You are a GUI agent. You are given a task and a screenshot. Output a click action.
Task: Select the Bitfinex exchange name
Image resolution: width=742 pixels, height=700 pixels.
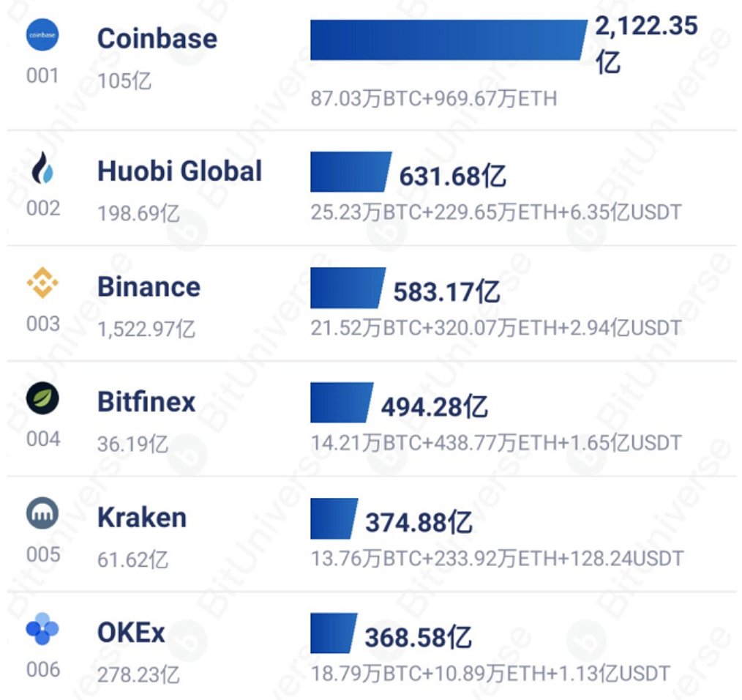[146, 402]
